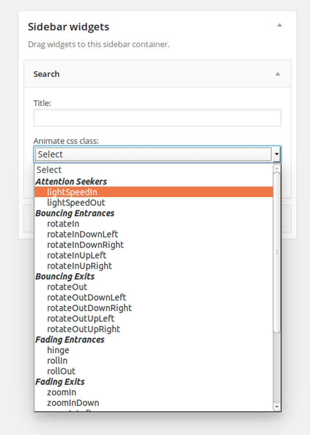
Task: Select hinge animation option
Action: click(x=58, y=350)
